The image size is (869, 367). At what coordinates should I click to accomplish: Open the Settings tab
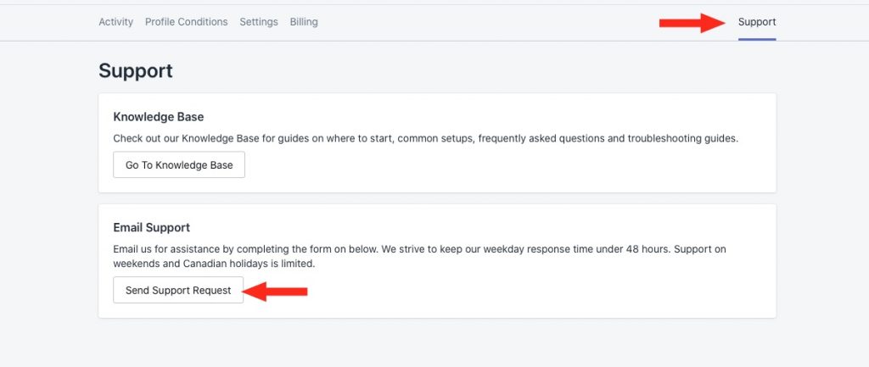tap(259, 22)
